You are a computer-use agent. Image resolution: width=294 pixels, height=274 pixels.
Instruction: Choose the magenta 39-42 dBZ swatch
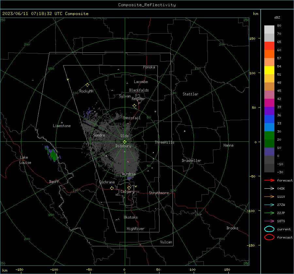(269, 103)
